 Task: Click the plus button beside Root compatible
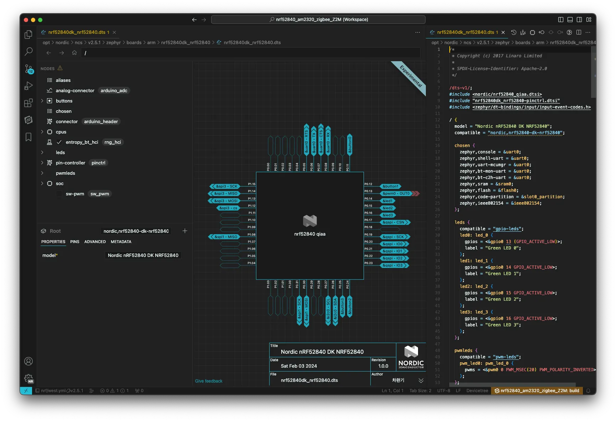[x=185, y=231]
